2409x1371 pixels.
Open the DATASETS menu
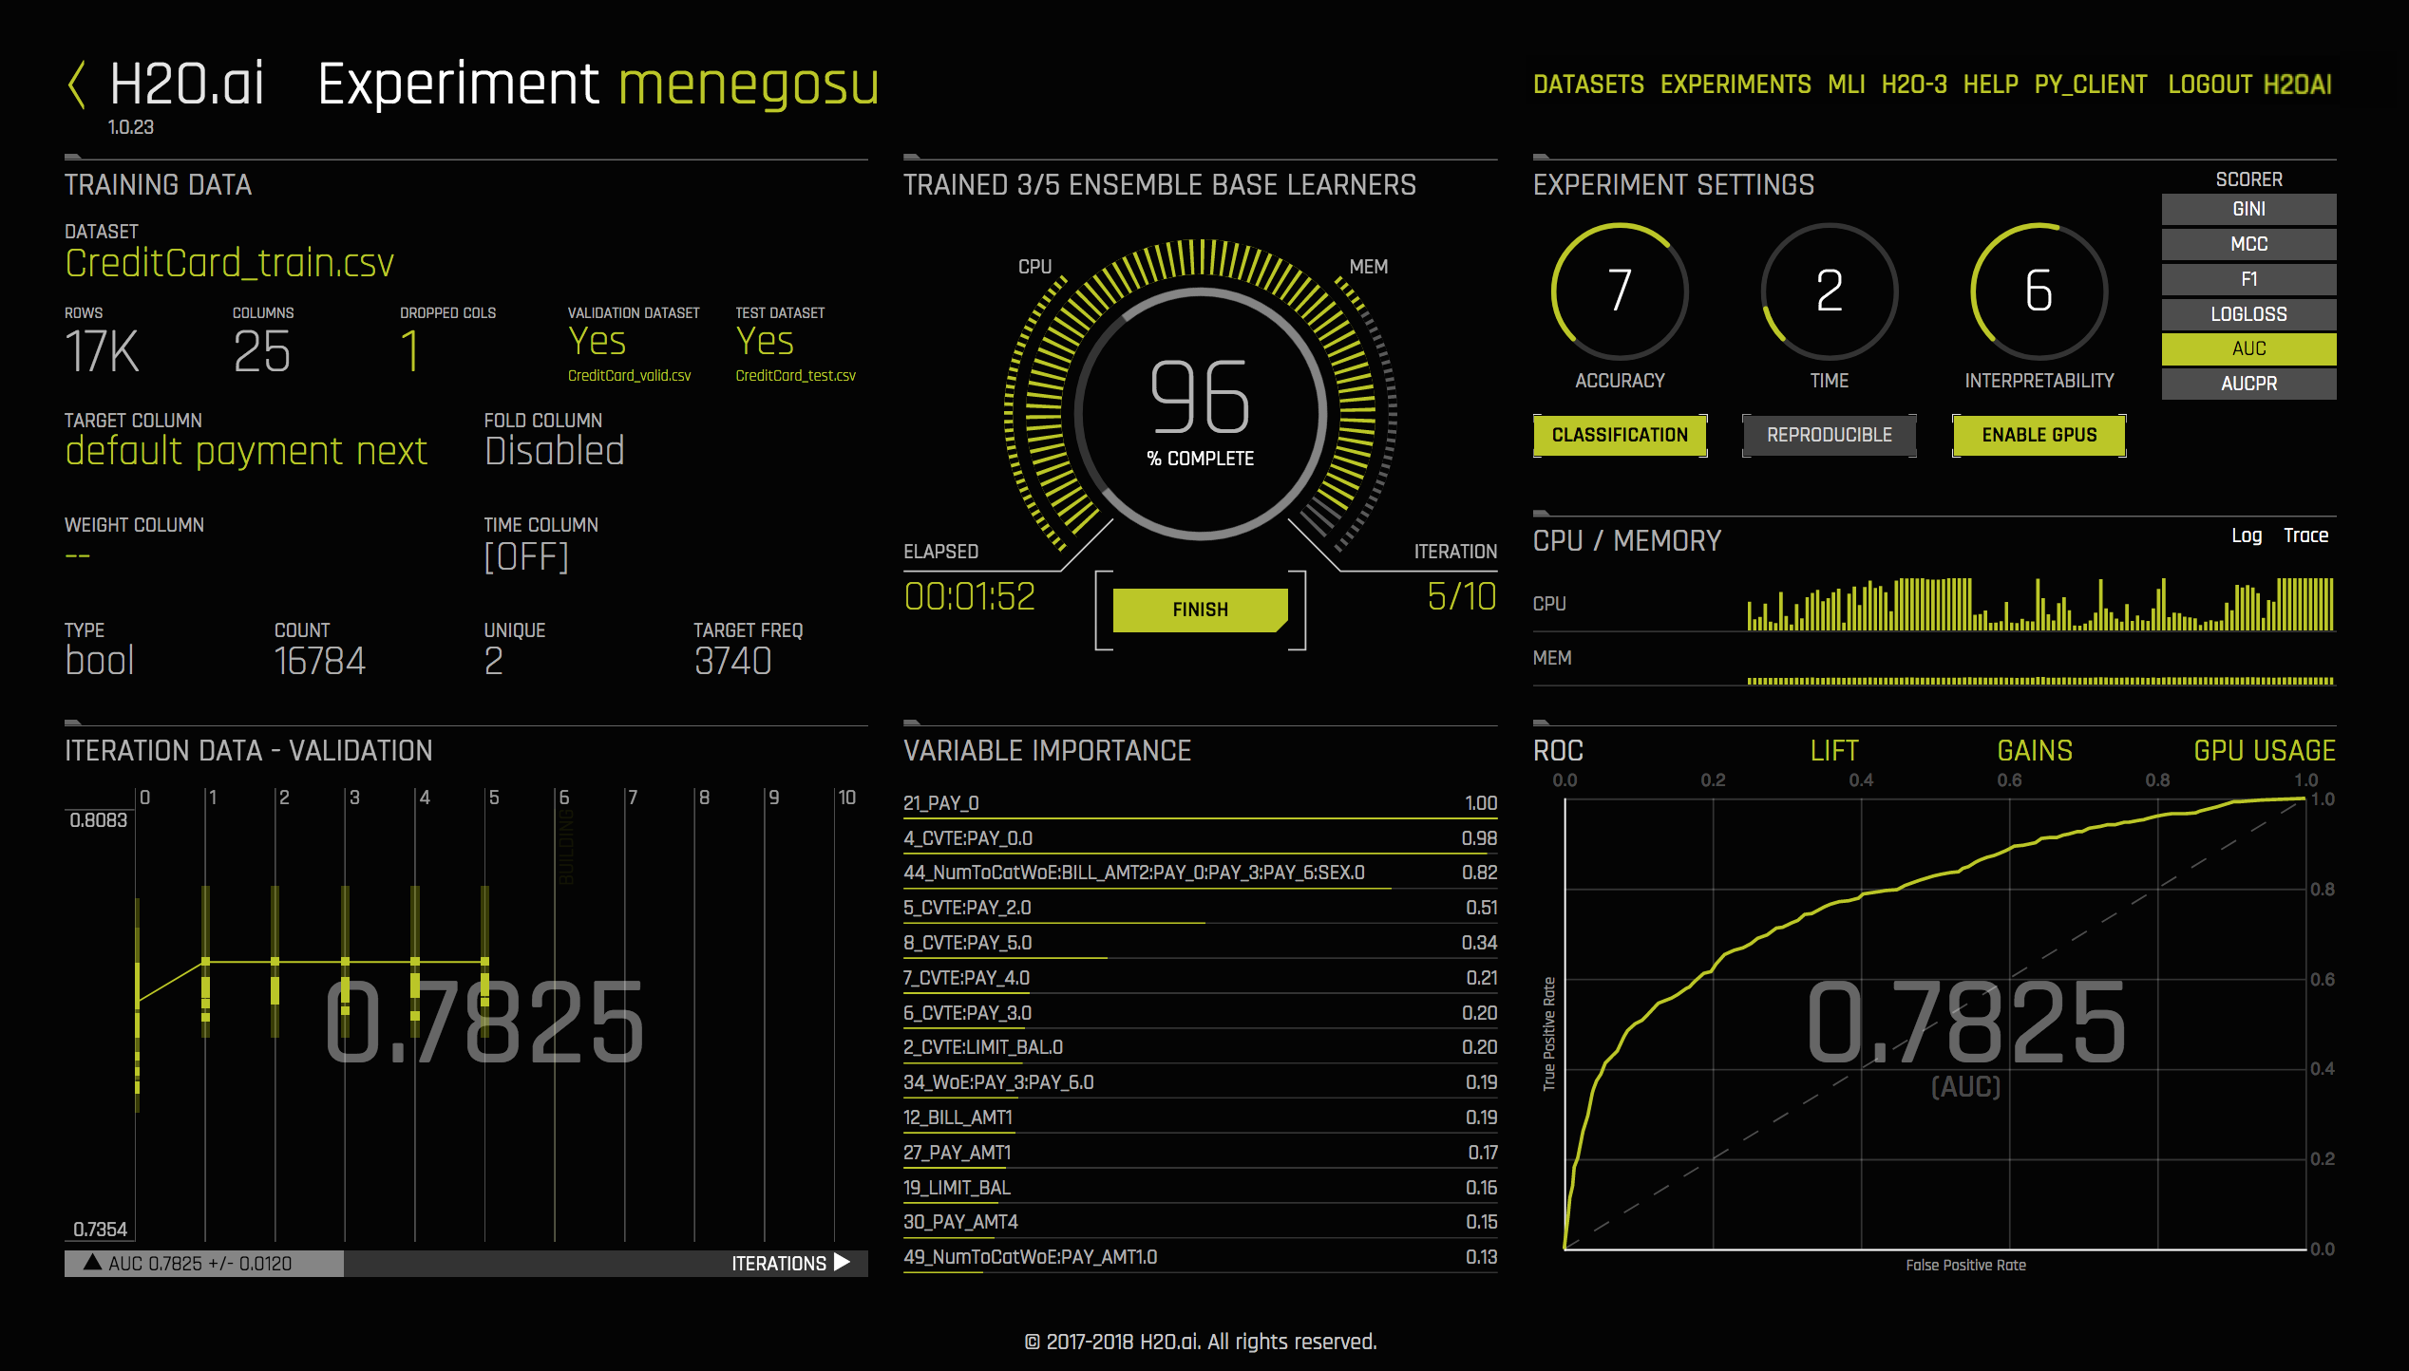pos(1588,85)
